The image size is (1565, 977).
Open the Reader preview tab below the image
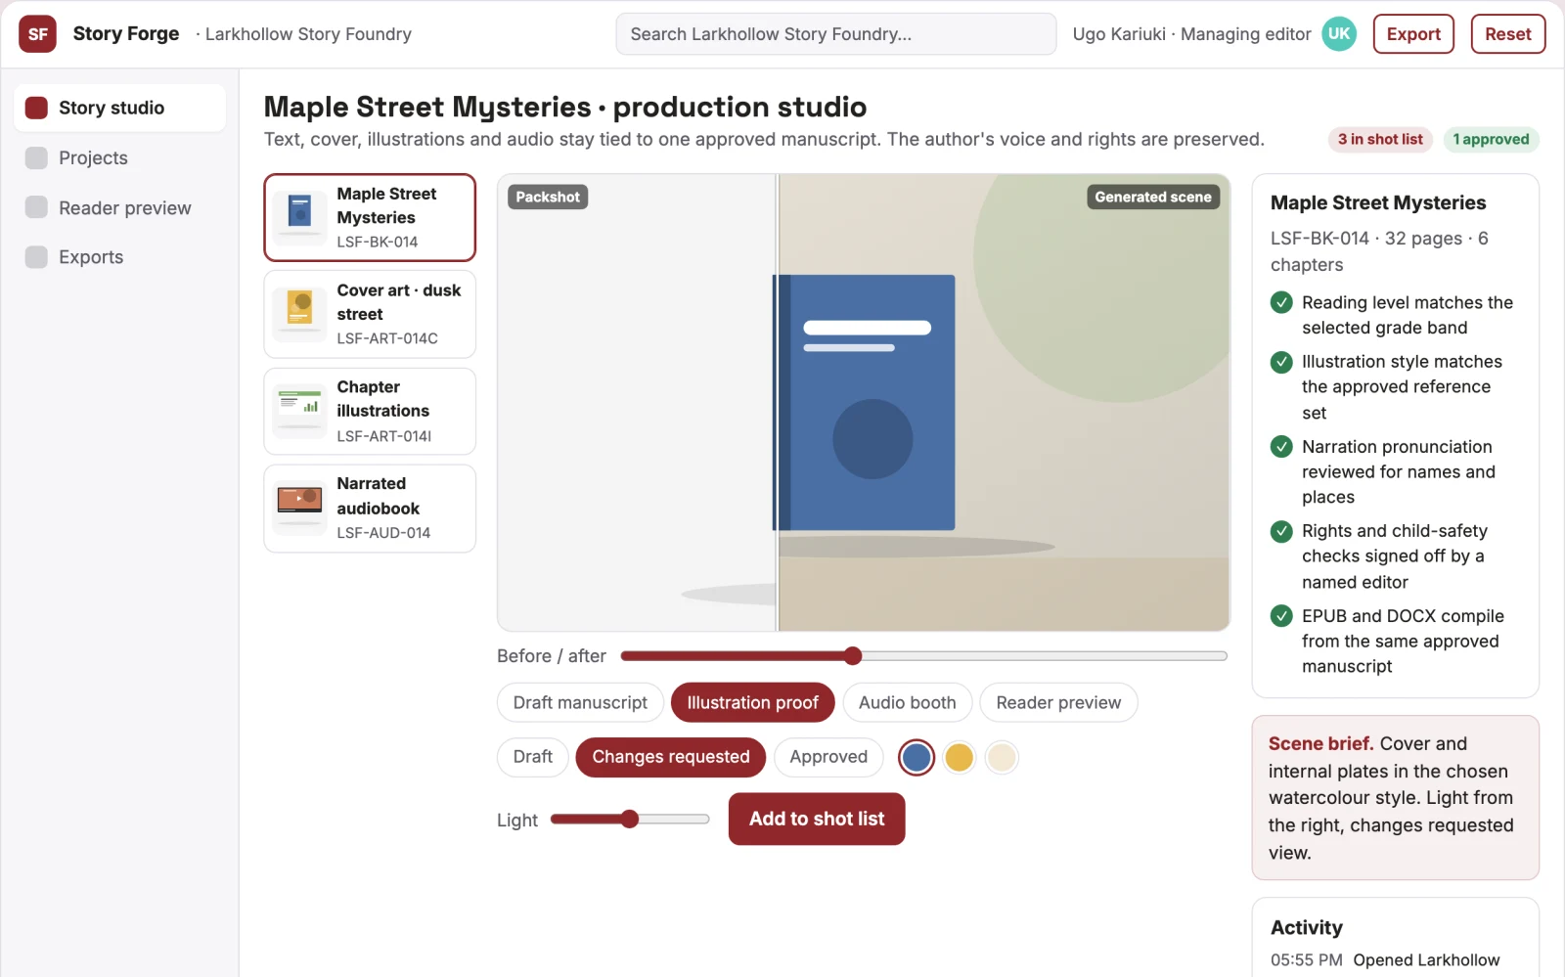click(1058, 702)
